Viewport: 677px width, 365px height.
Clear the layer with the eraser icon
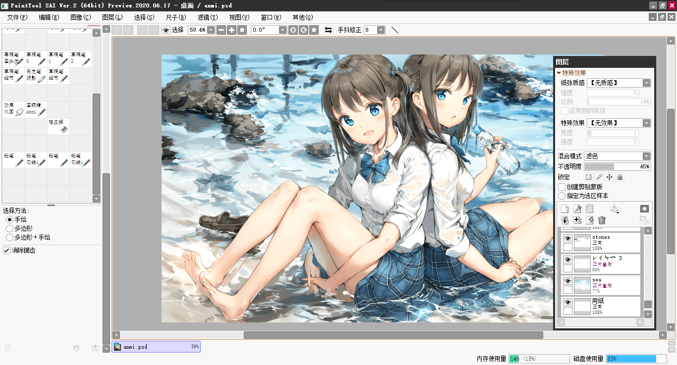pyautogui.click(x=589, y=220)
